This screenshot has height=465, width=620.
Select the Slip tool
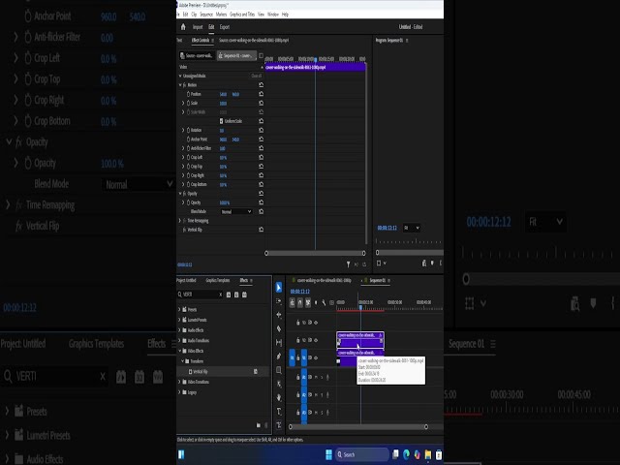click(278, 343)
